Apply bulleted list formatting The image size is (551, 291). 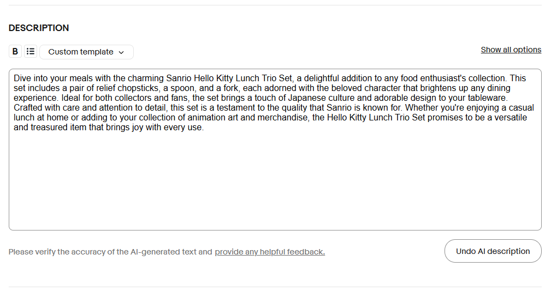[31, 52]
